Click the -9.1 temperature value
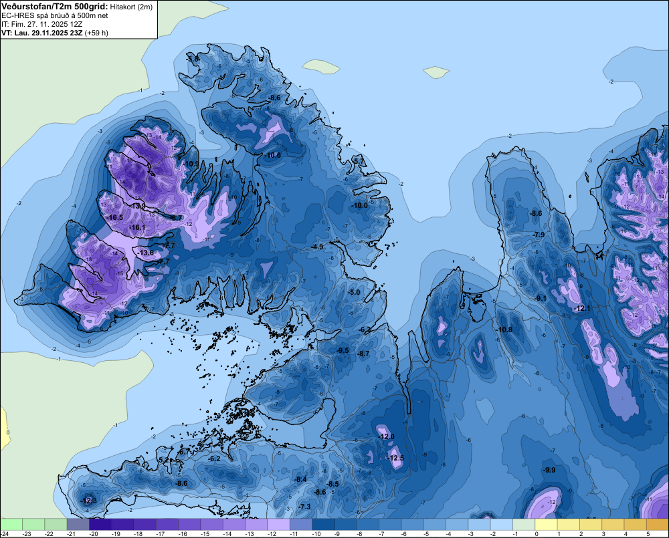This screenshot has width=669, height=538. coord(540,298)
